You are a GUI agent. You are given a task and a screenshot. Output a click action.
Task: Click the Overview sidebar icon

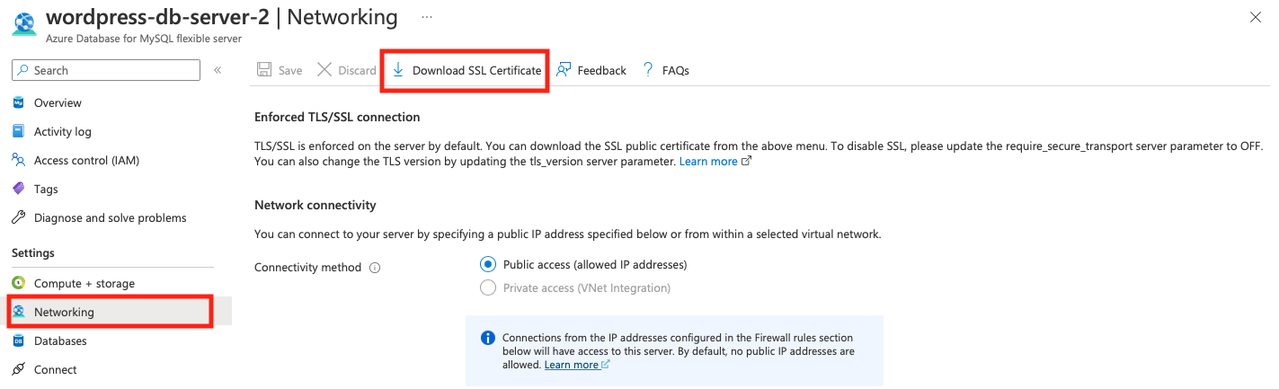tap(18, 102)
